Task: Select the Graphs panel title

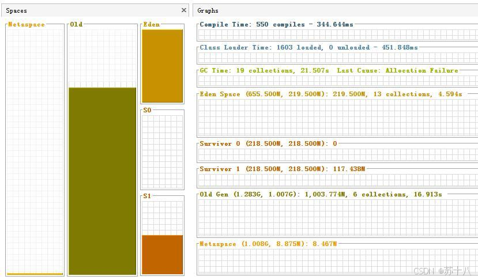Action: coord(208,11)
